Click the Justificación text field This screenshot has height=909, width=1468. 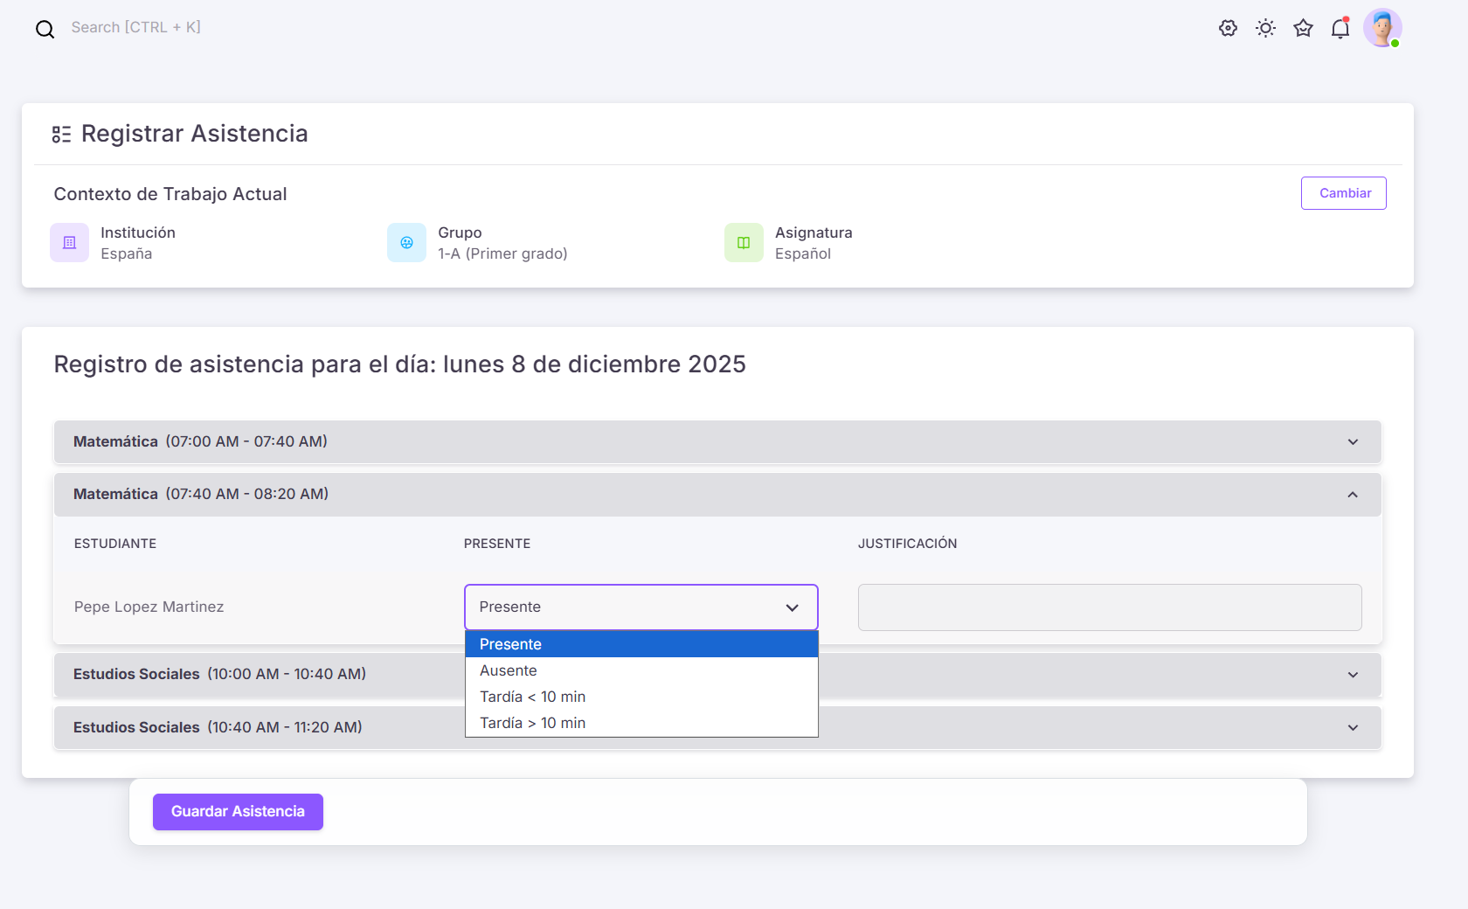pyautogui.click(x=1109, y=607)
